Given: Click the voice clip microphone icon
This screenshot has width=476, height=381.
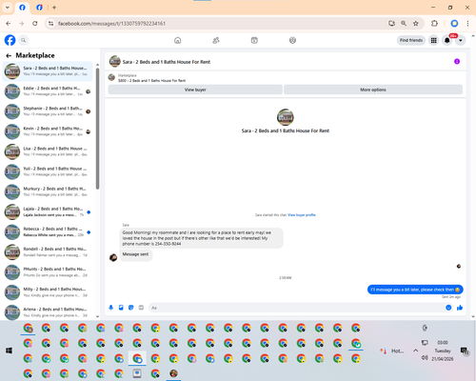Looking at the screenshot, I should 111,308.
